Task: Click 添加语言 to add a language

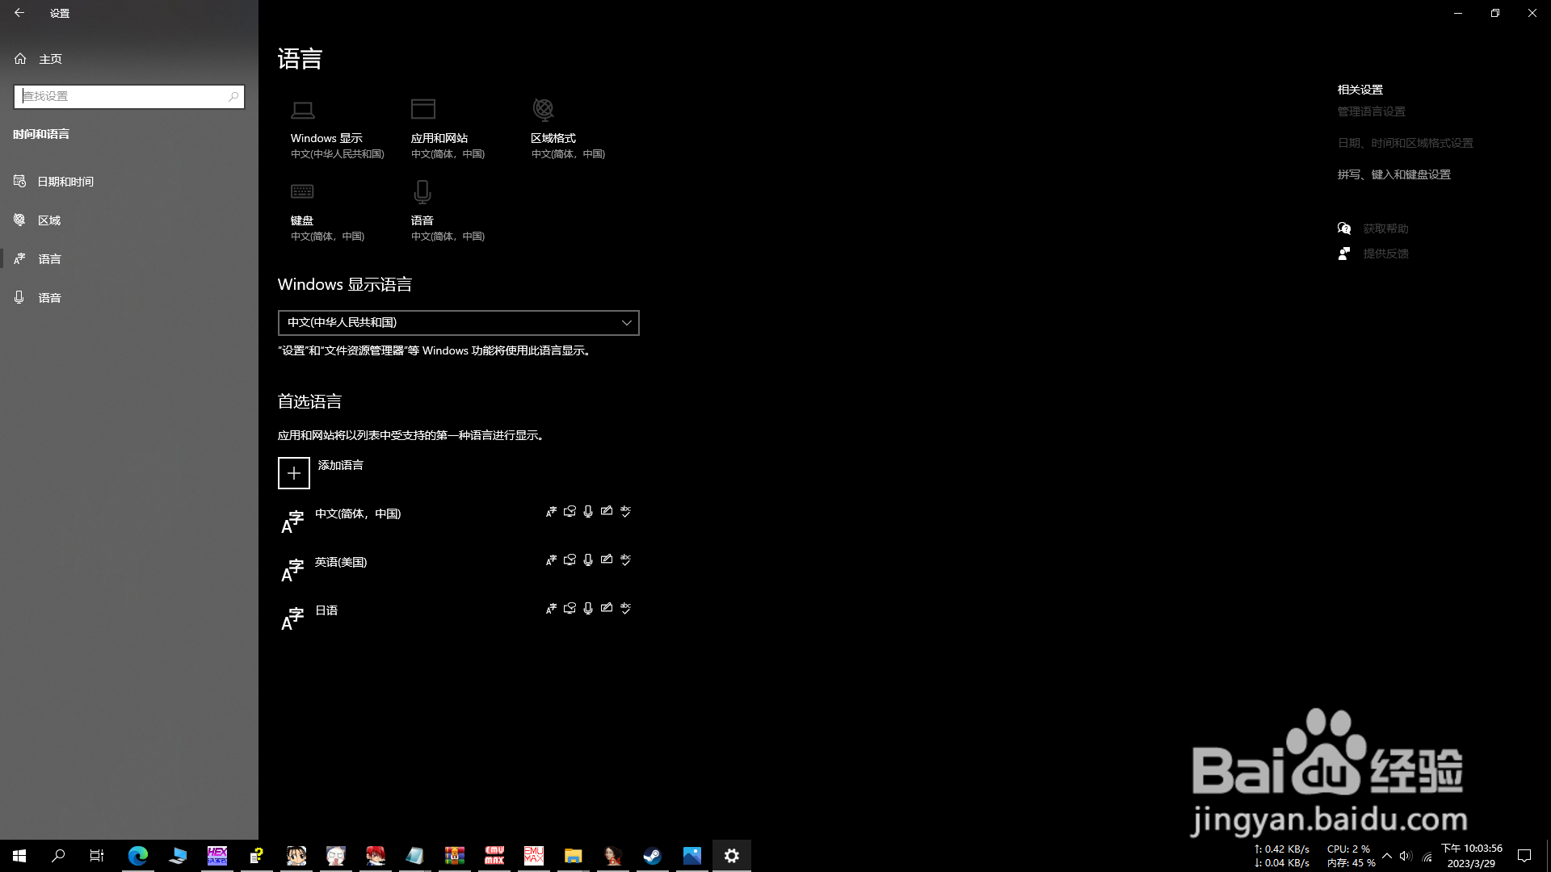Action: pos(321,471)
